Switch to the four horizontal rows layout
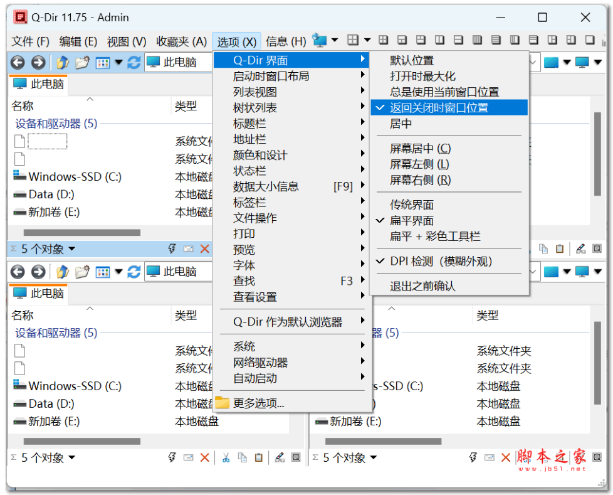 coord(496,40)
